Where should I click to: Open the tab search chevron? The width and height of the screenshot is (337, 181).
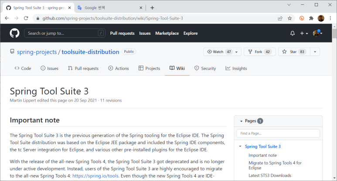(289, 5)
